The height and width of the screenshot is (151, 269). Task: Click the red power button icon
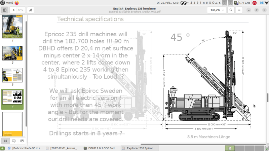coord(254,3)
